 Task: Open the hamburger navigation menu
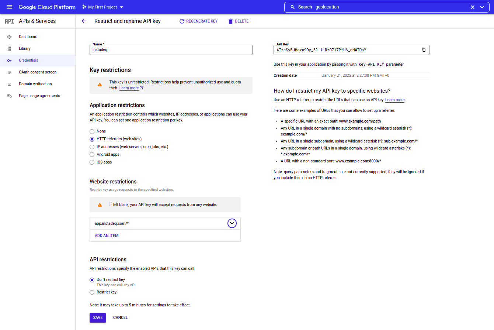click(10, 7)
